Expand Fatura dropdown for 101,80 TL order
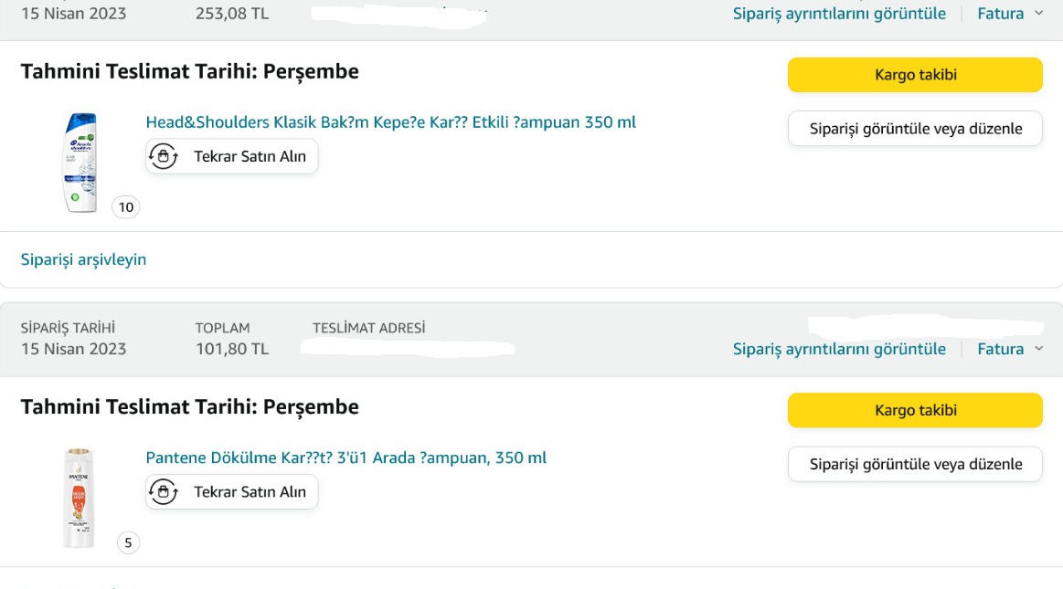The width and height of the screenshot is (1063, 589). coord(1010,349)
